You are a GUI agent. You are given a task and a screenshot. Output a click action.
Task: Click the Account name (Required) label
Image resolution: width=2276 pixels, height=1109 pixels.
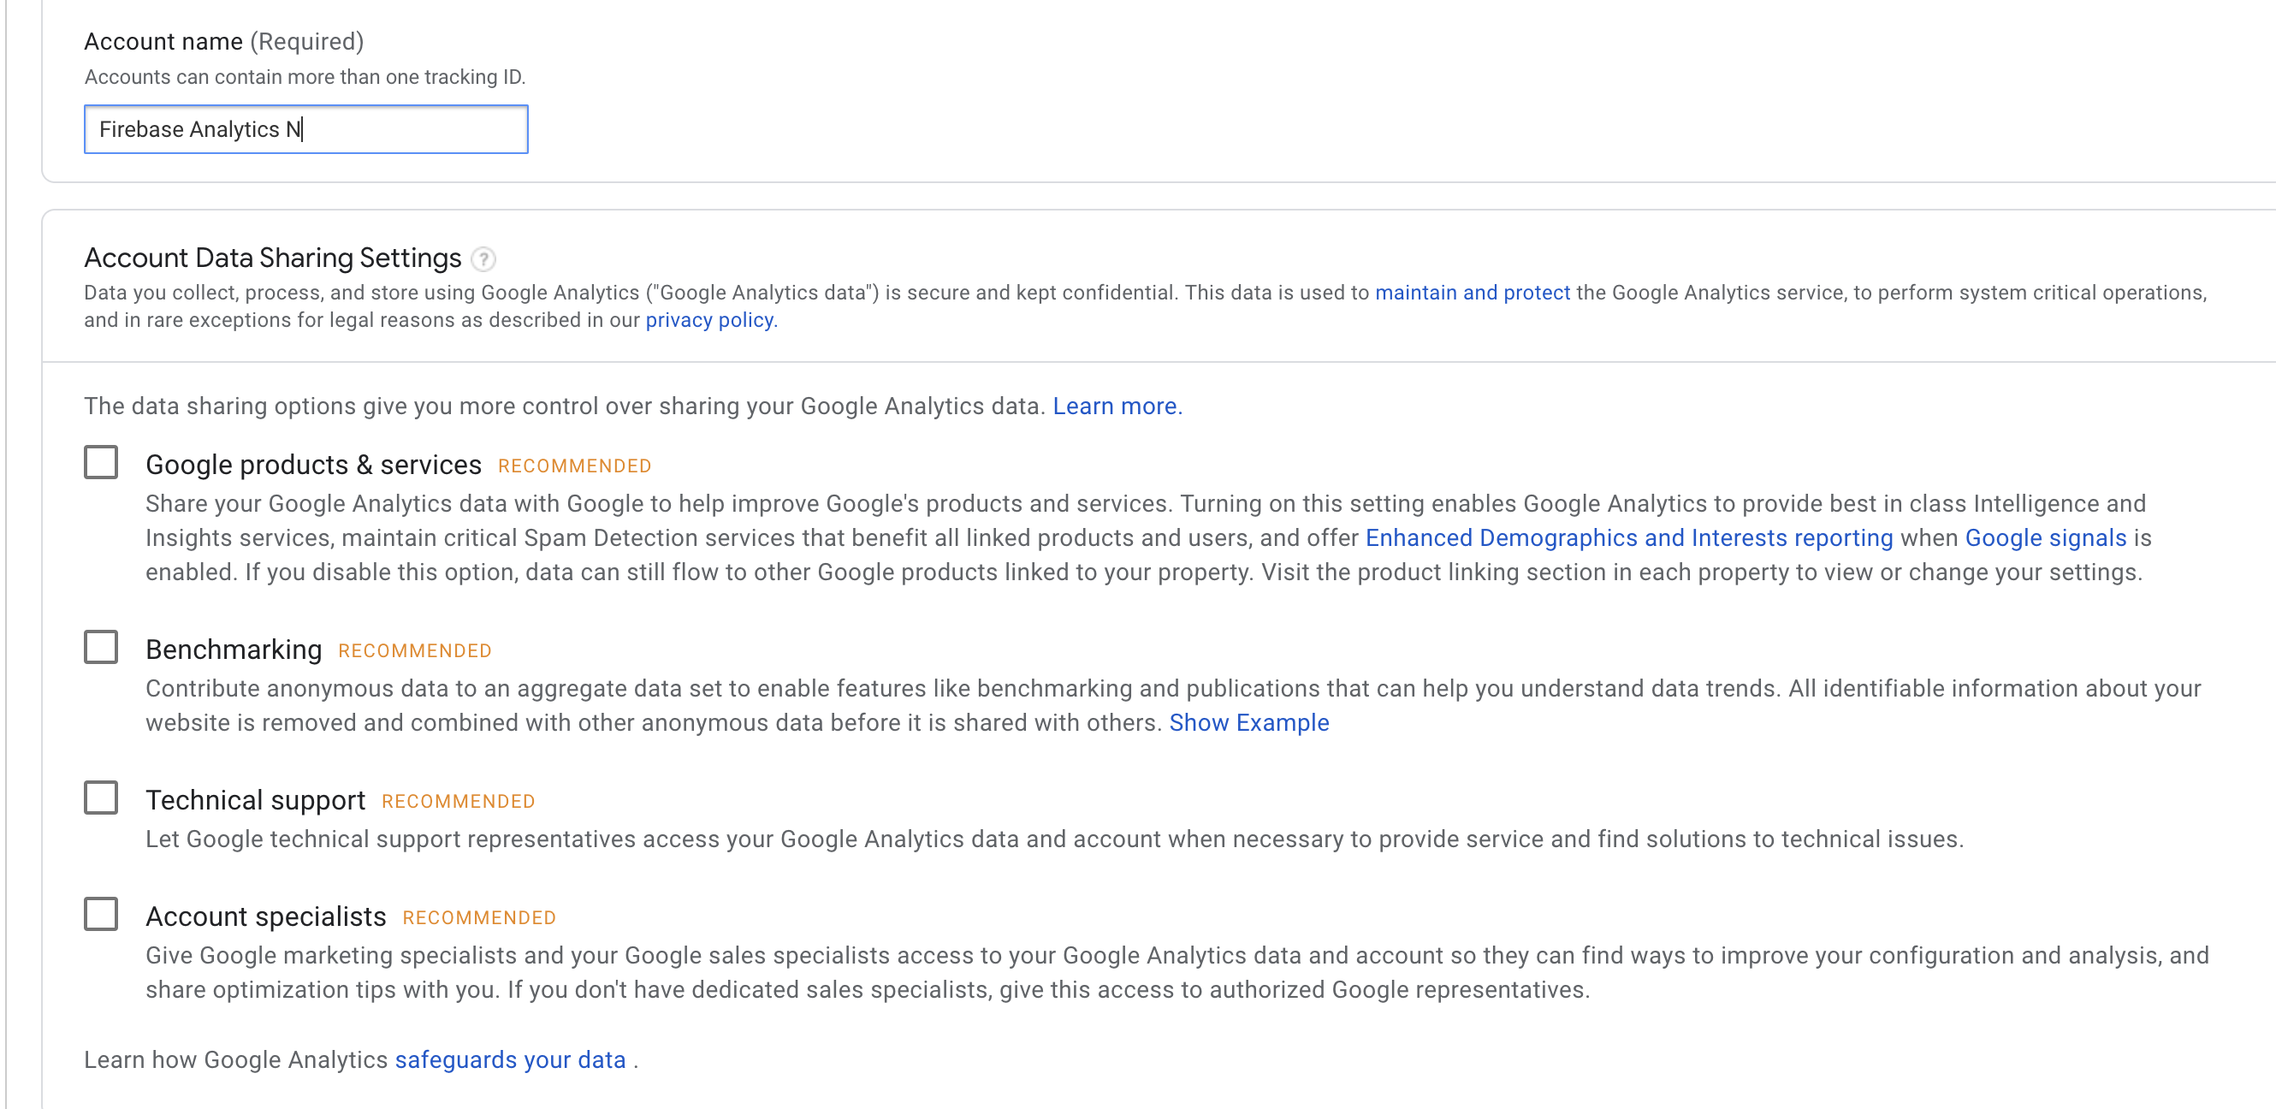click(224, 41)
